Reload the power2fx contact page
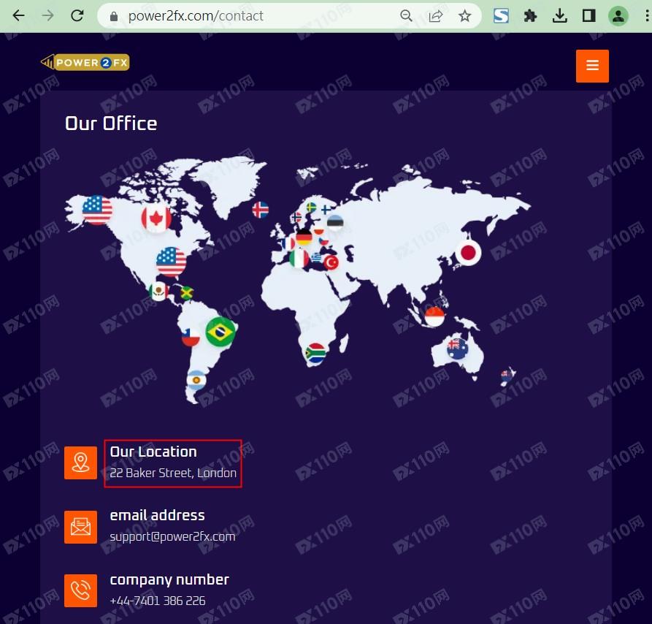Viewport: 652px width, 624px height. 77,16
